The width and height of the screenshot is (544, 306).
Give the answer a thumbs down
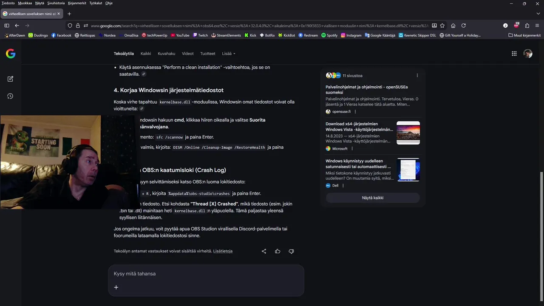click(x=291, y=251)
